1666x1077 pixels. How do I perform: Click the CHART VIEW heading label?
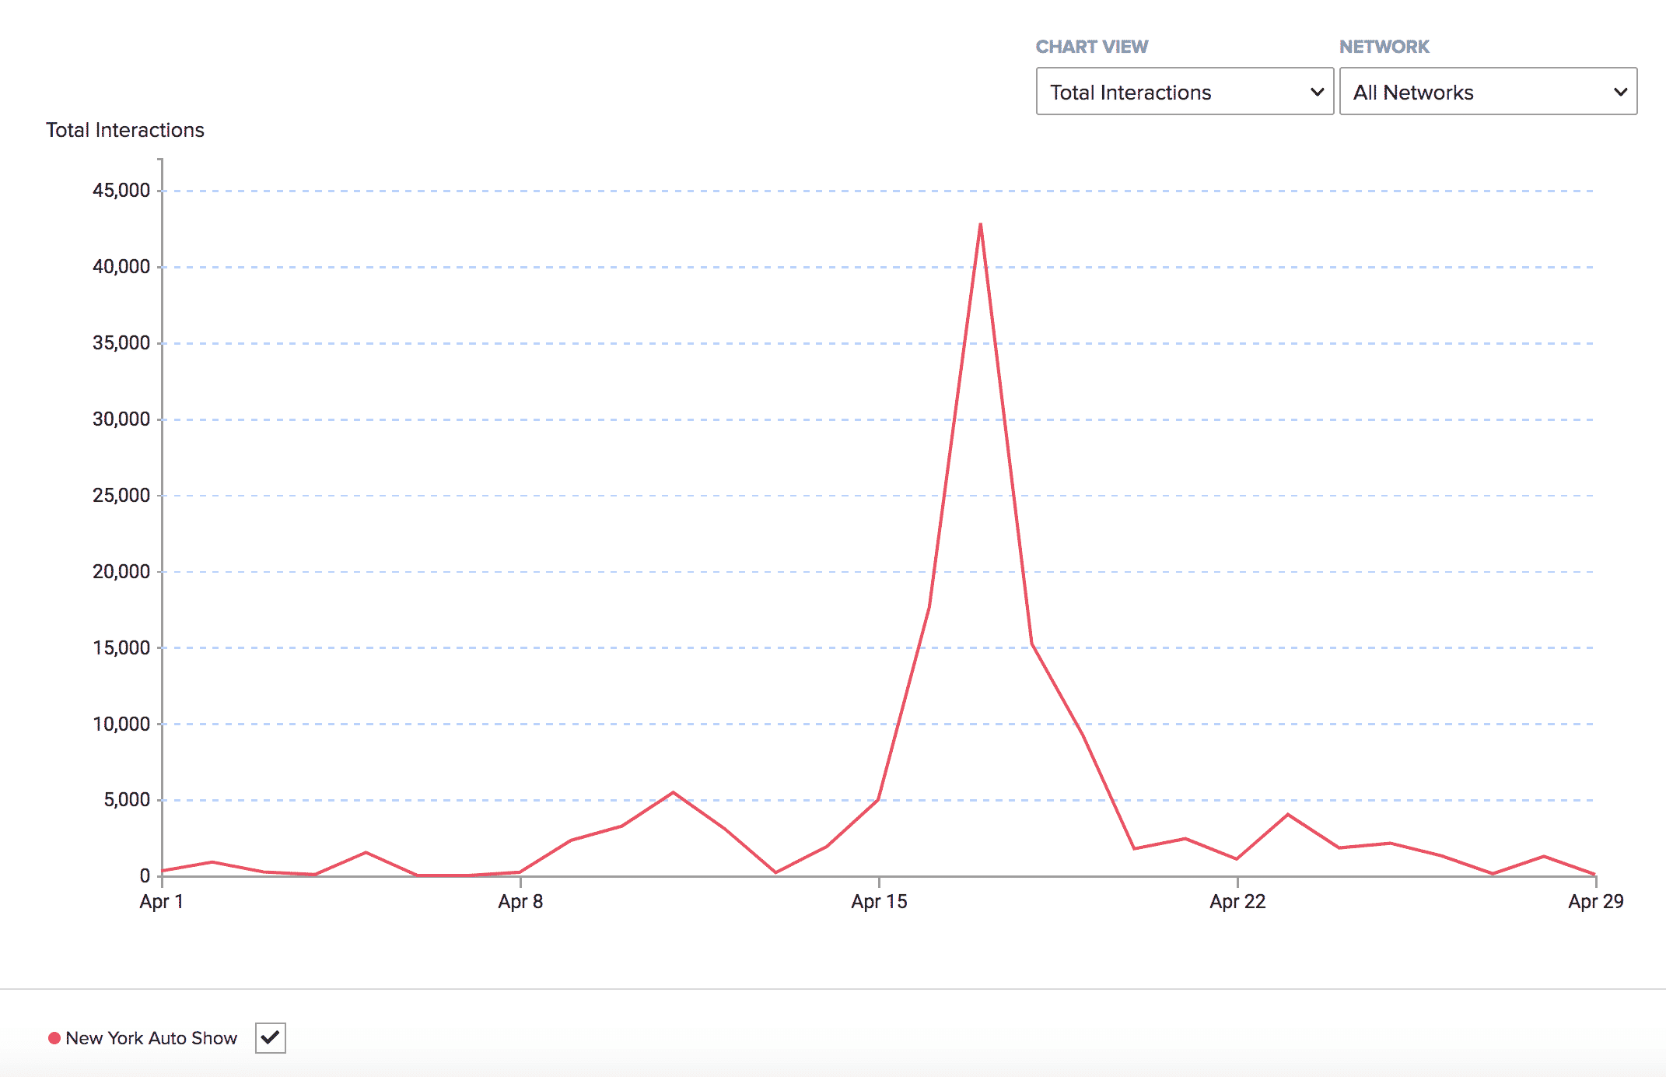(1091, 47)
